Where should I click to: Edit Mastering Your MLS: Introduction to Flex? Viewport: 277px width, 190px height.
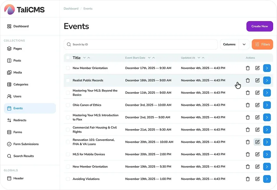click(x=257, y=117)
